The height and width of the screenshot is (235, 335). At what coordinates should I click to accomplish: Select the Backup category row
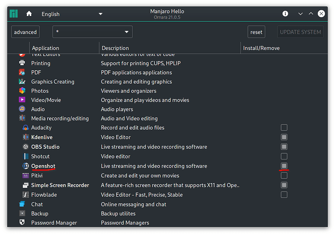167,214
